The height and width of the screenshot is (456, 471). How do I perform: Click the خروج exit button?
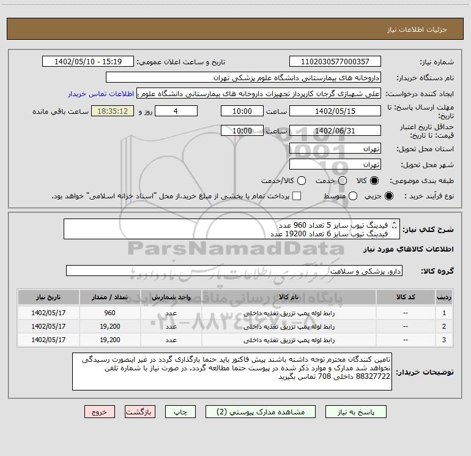[x=100, y=412]
